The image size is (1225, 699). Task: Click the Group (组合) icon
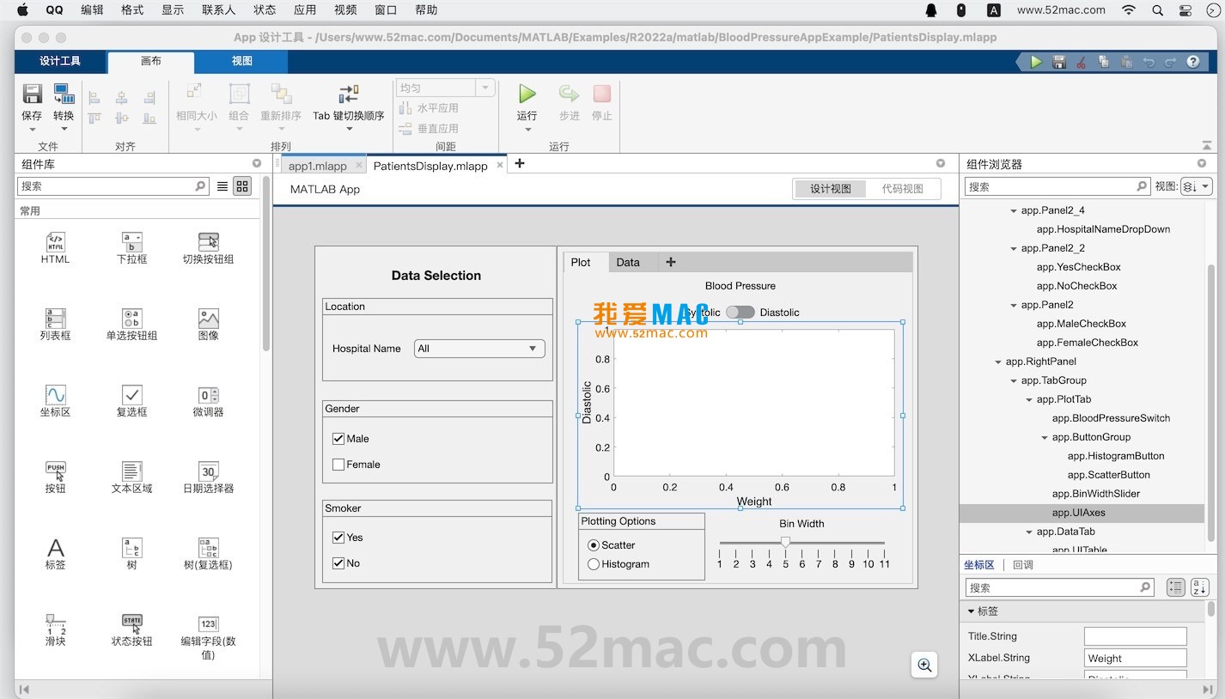(x=239, y=94)
